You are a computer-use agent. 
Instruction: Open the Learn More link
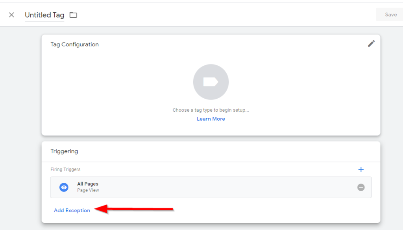(x=211, y=119)
